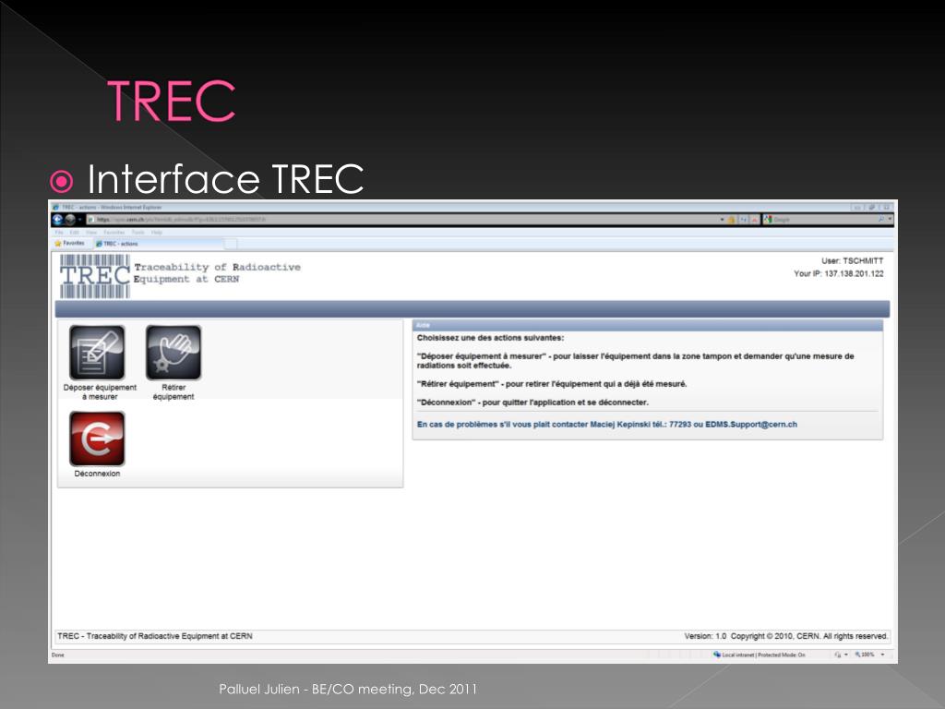Open the Help menu
The image size is (945, 709).
pos(157,232)
